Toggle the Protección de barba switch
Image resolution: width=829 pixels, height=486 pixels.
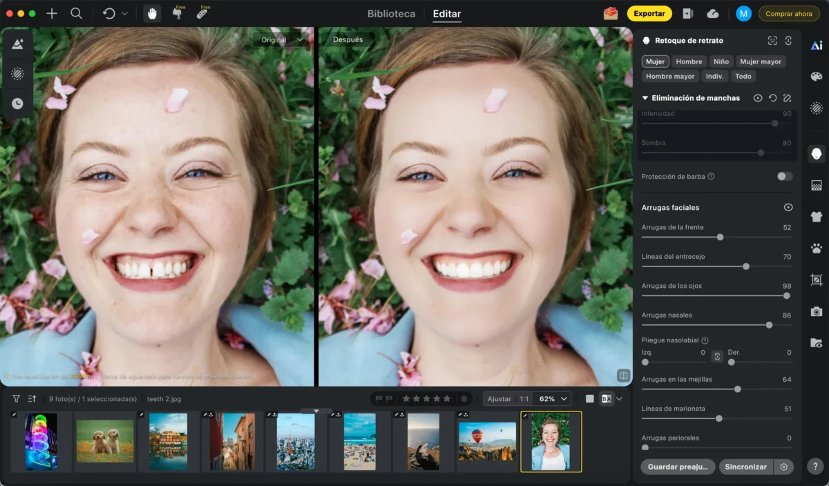click(785, 177)
